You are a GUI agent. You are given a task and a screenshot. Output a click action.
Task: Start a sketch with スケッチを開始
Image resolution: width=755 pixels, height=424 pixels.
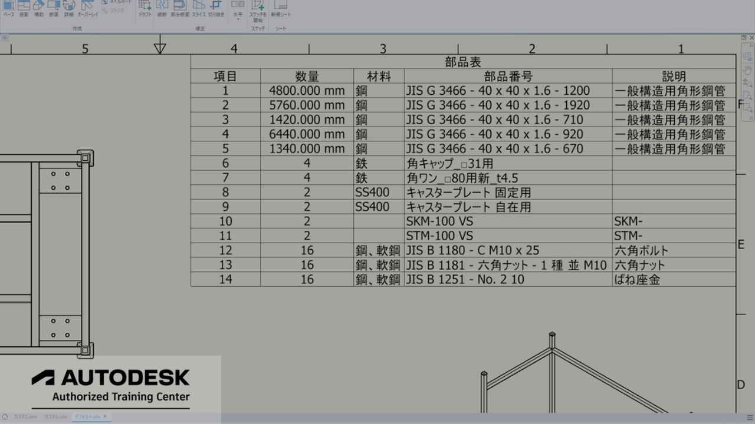pos(258,12)
